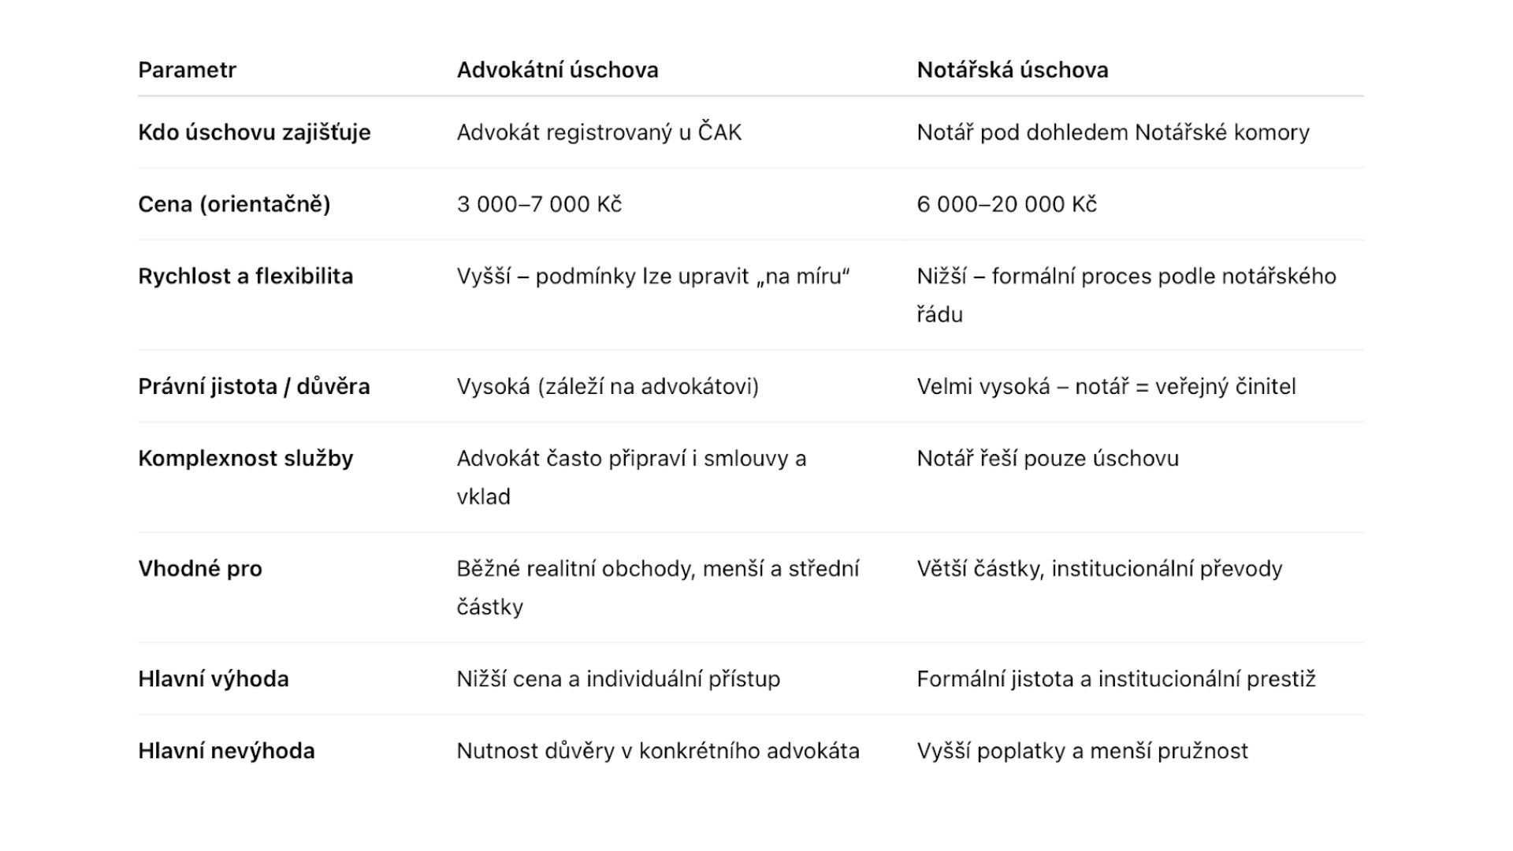Click 'Notář pod dohledem Notářské komory' cell
Viewport: 1513px width, 851px height.
[x=1113, y=132]
